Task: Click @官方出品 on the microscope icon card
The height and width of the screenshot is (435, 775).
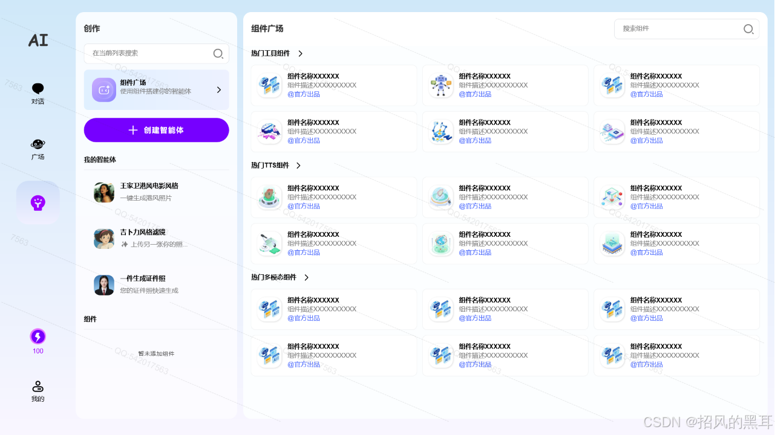Action: click(x=304, y=253)
